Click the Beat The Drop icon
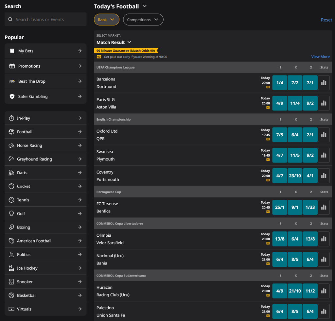 [x=12, y=81]
